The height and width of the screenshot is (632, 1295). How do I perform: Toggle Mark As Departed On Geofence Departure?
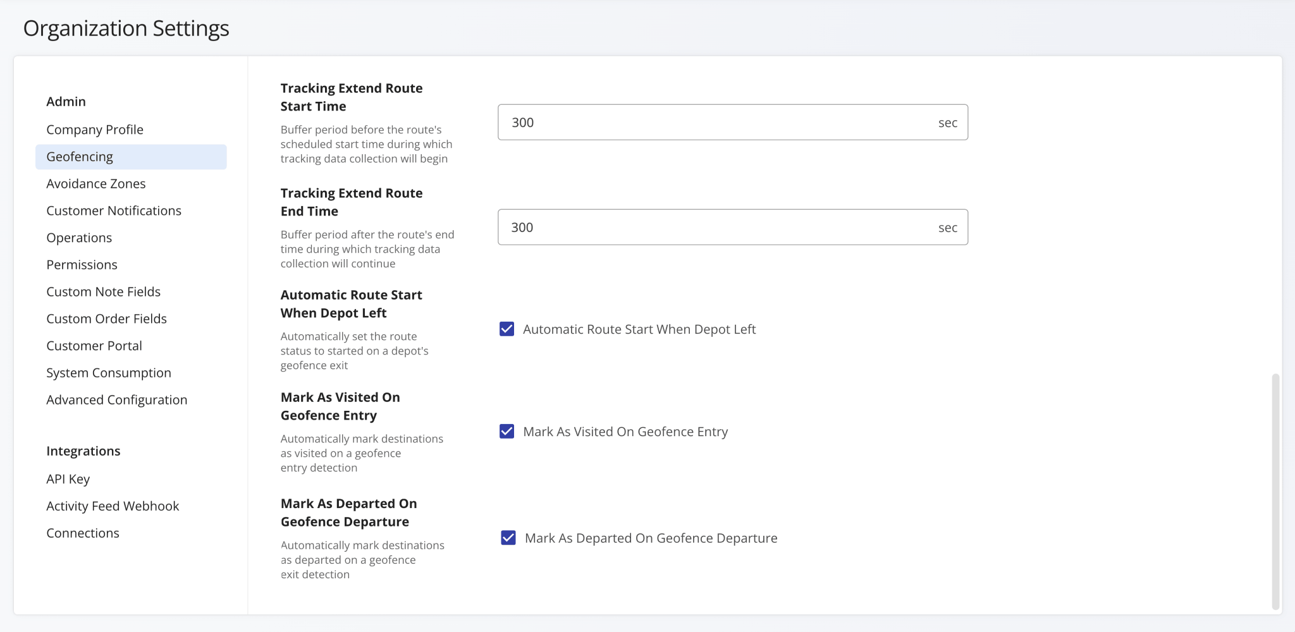pos(508,538)
